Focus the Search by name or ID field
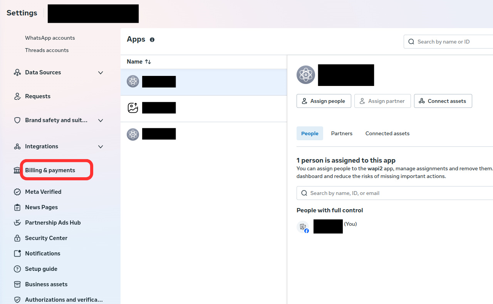 (x=448, y=42)
